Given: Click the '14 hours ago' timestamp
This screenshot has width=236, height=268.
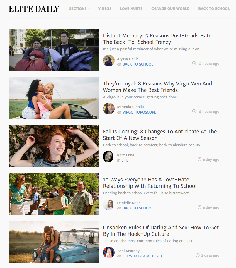Looking at the screenshot, I should coord(208,111).
